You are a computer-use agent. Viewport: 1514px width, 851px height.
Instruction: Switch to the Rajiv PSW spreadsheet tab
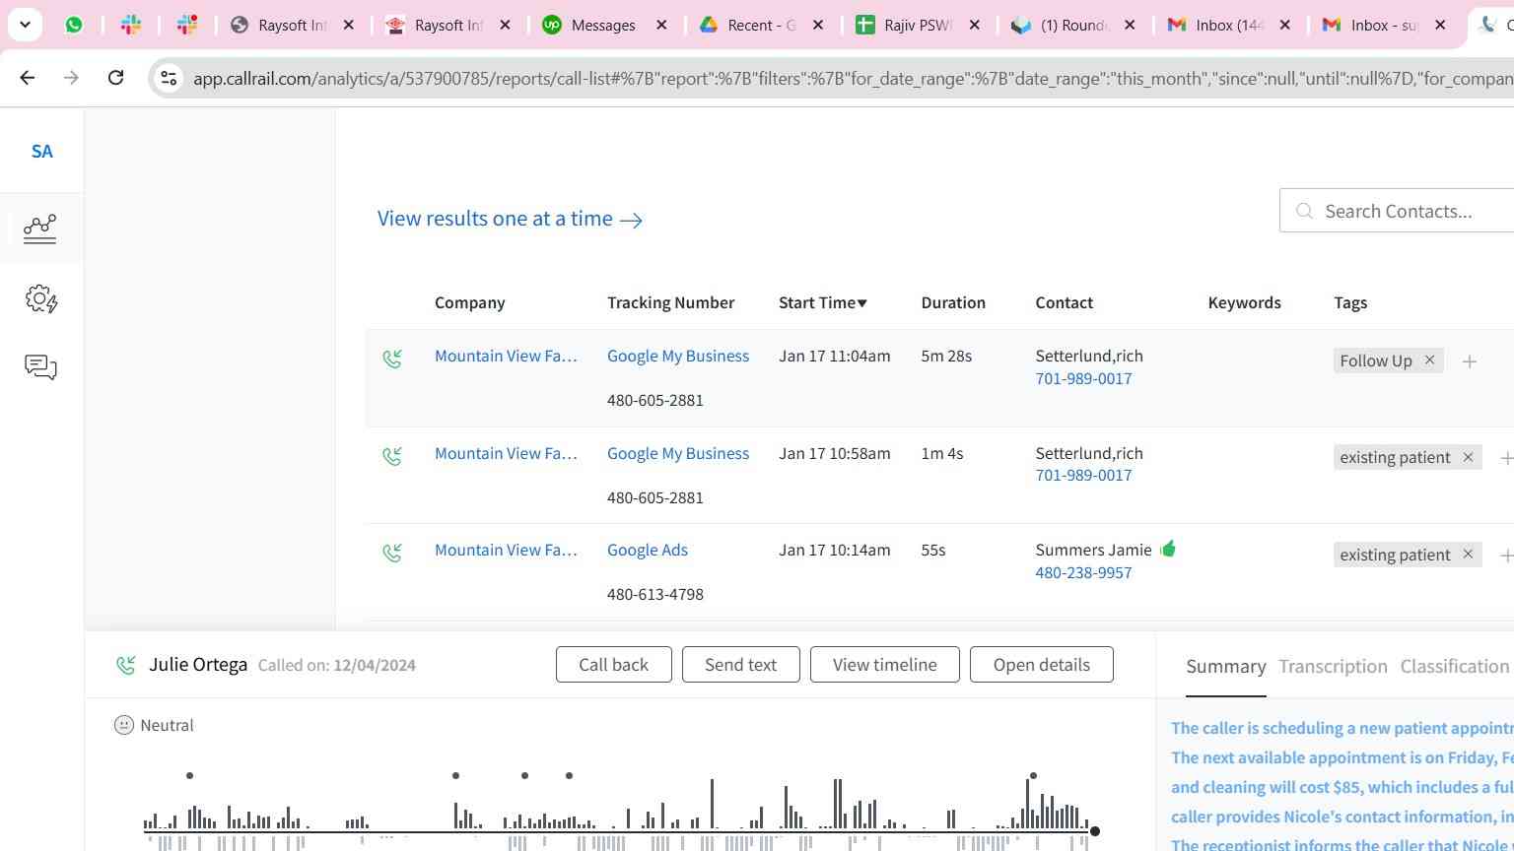coord(902,25)
